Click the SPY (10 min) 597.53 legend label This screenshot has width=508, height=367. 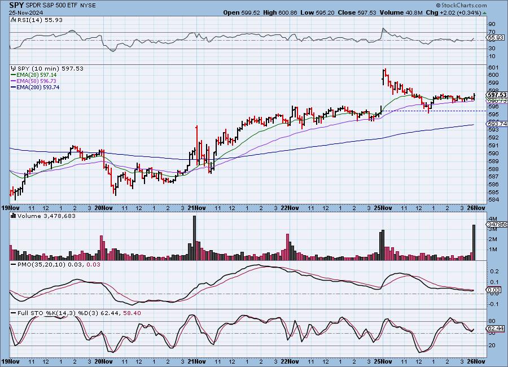pos(50,68)
